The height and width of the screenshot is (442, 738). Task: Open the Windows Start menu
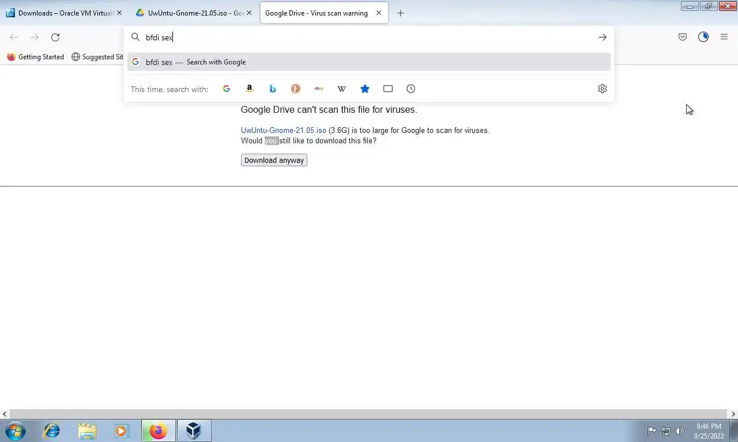point(16,430)
